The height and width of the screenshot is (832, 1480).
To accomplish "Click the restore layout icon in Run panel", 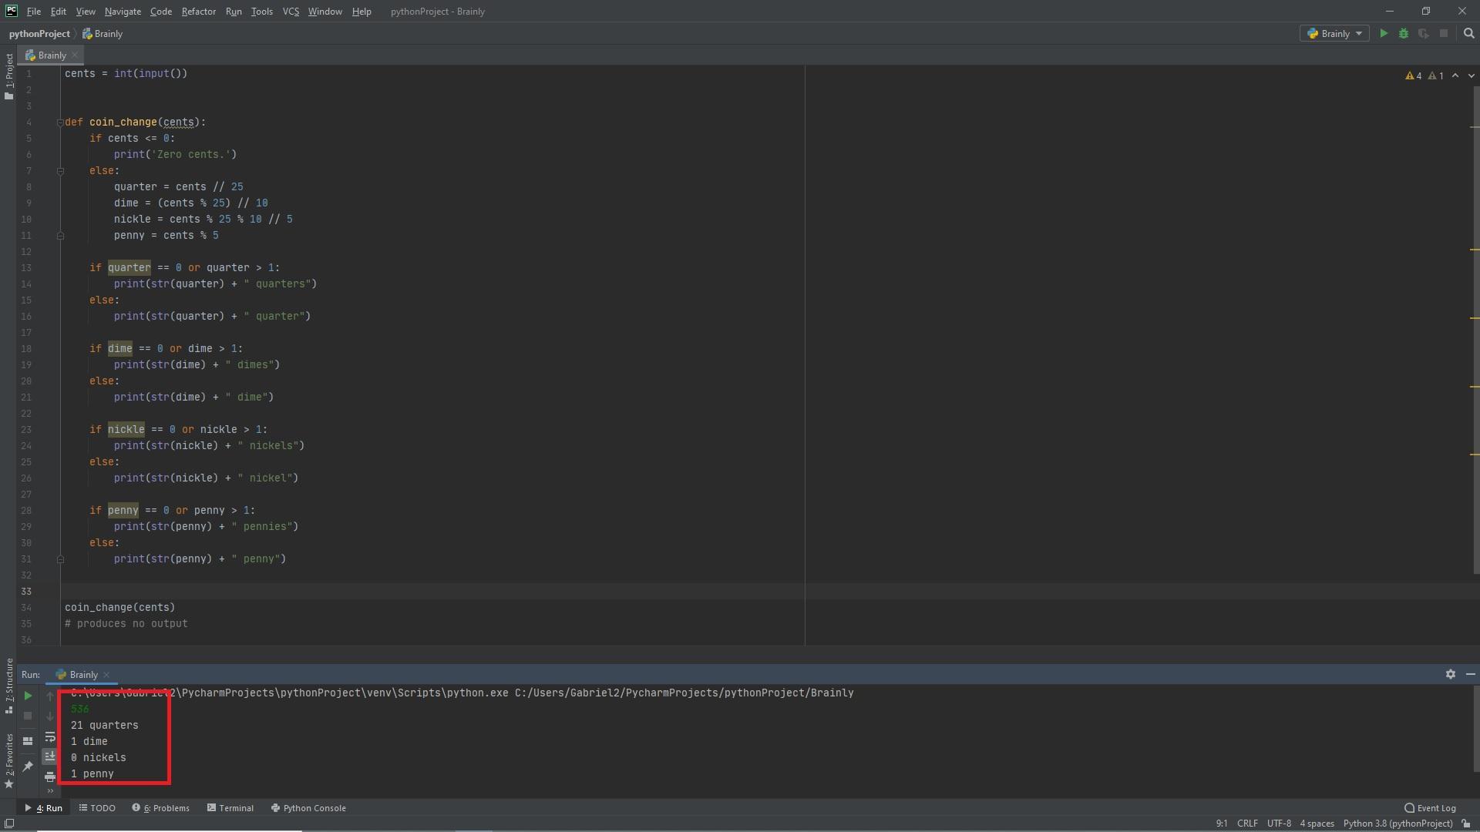I will click(x=28, y=741).
